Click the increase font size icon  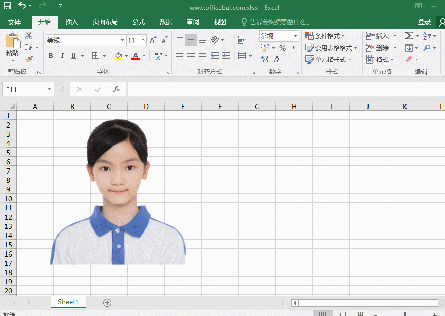click(x=153, y=40)
